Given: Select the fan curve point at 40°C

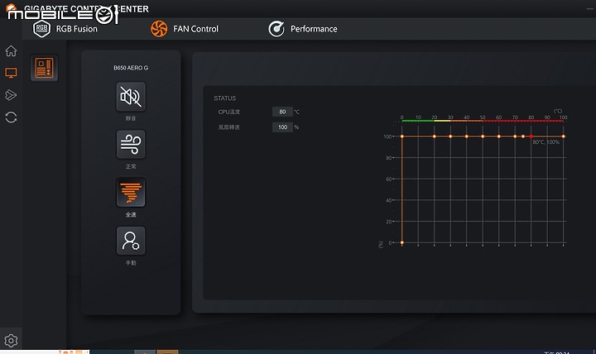Looking at the screenshot, I should 466,136.
